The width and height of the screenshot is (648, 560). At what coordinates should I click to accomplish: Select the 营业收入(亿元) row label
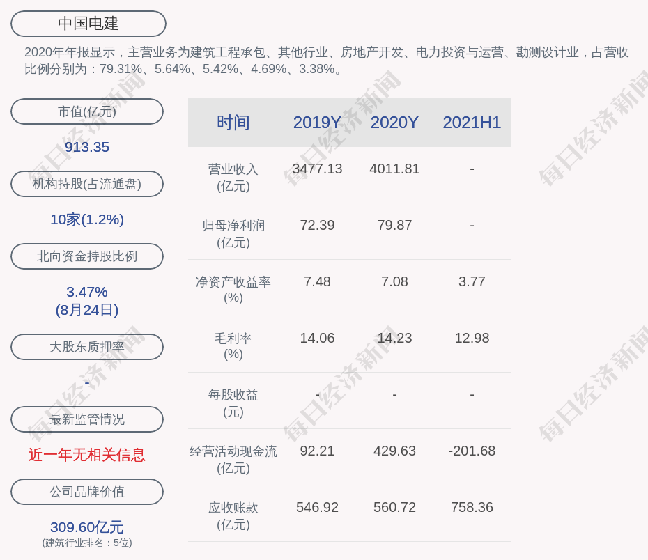coord(233,178)
